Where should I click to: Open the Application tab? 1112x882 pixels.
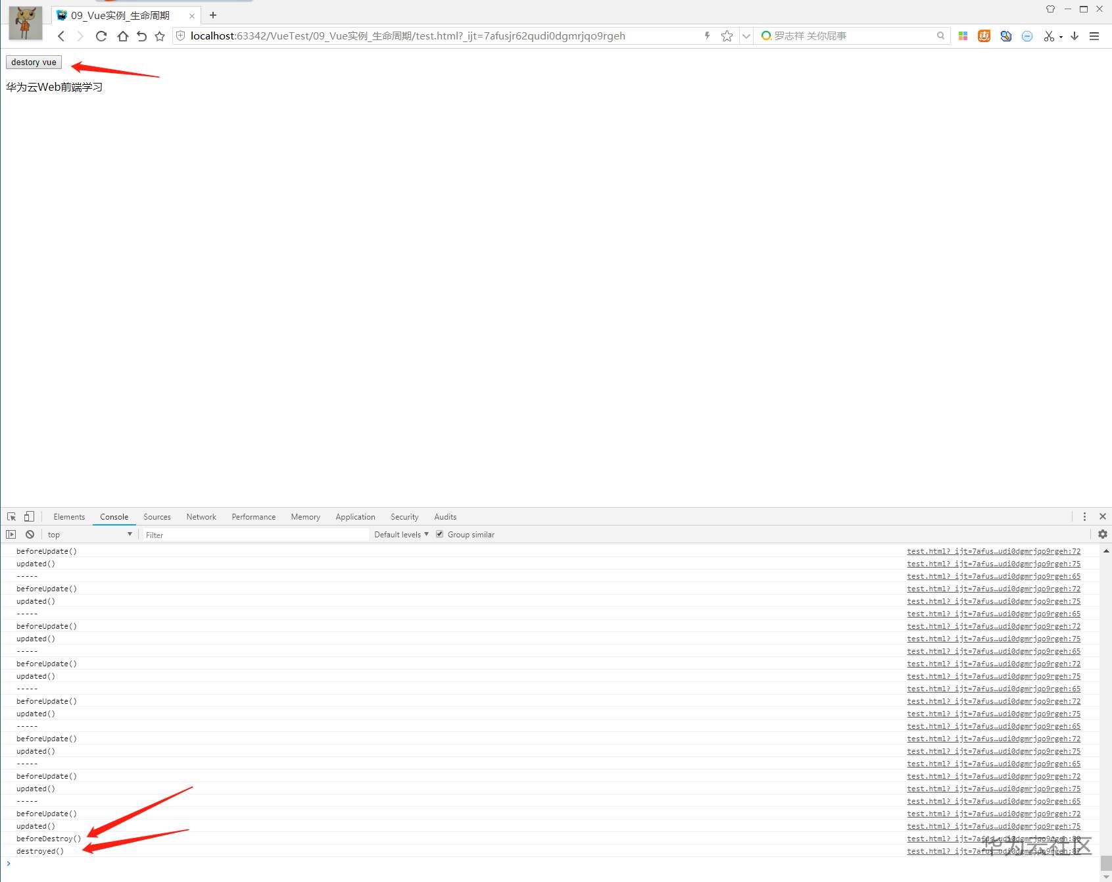[x=356, y=517]
